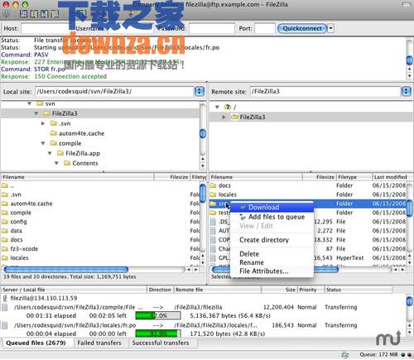
Task: Click the Host input field
Action: point(46,28)
